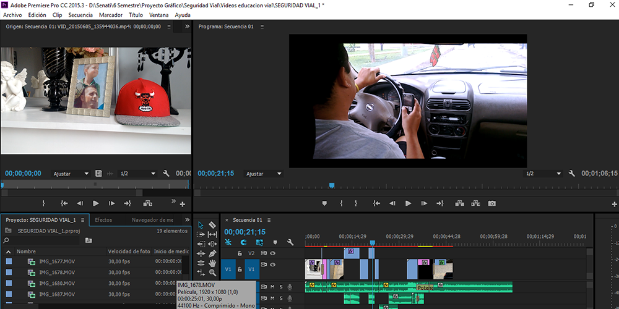Add a marker in the timeline header

tap(275, 242)
